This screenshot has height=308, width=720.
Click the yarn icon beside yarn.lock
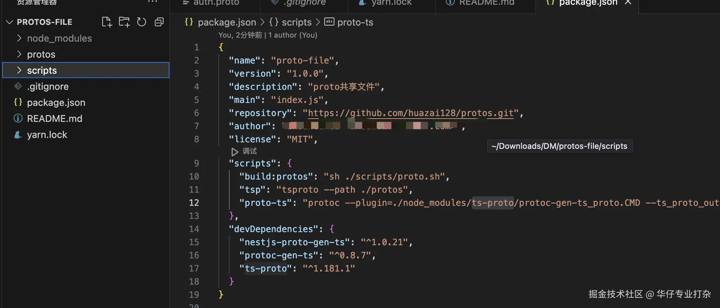[18, 134]
